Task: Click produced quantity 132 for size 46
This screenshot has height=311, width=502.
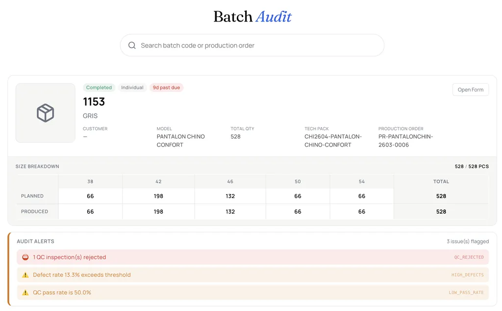Action: pyautogui.click(x=230, y=212)
